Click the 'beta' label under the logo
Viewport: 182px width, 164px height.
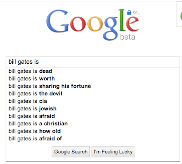point(127,37)
